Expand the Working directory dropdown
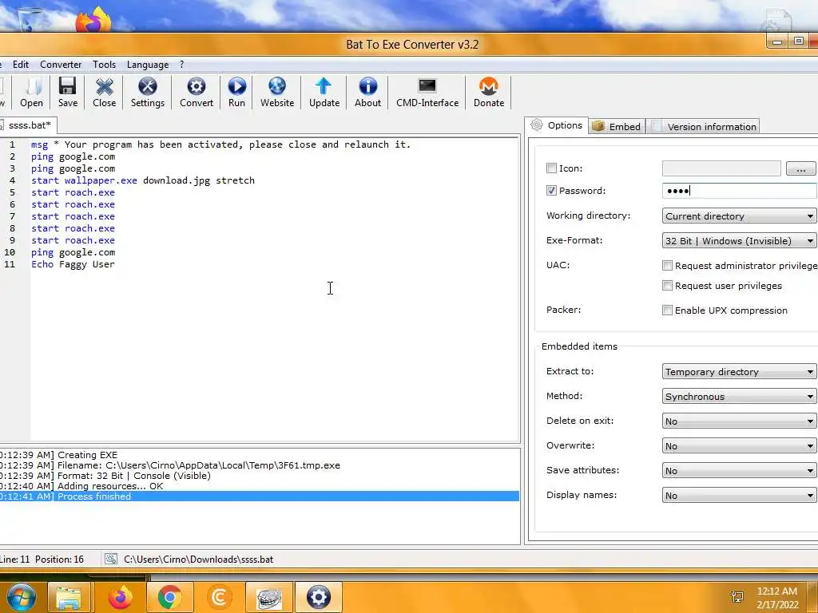 click(x=739, y=216)
